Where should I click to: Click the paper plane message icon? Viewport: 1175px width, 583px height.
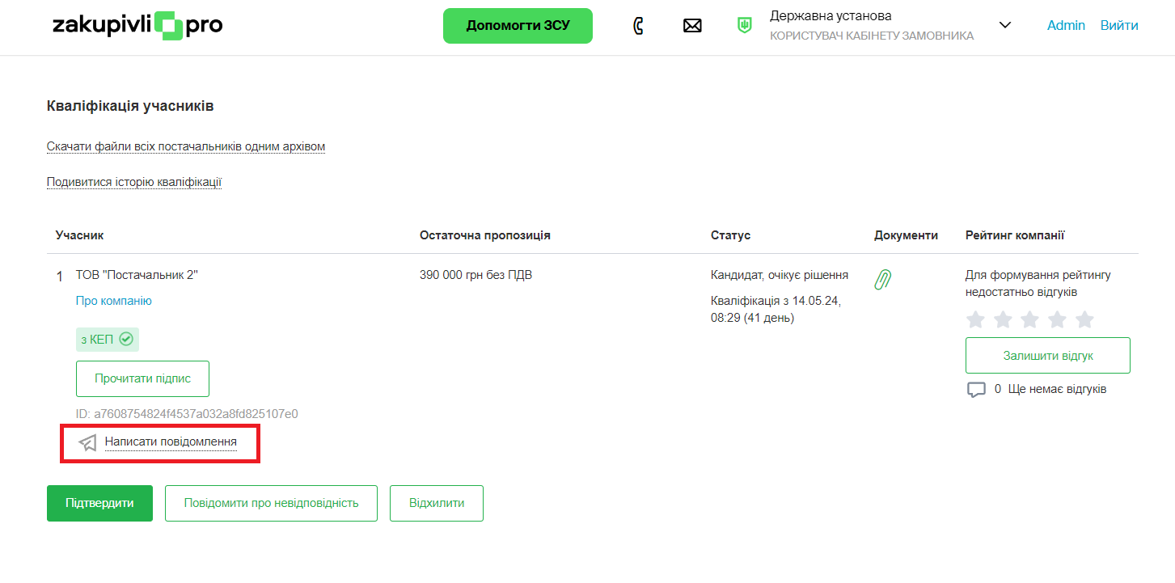pos(87,442)
